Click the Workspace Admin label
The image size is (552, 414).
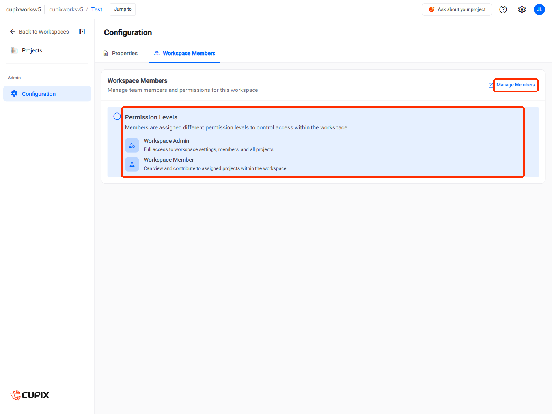(166, 141)
